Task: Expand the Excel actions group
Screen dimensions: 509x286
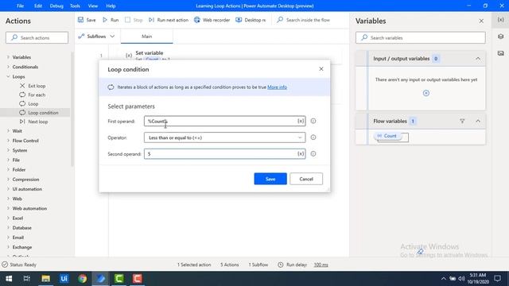Action: [x=17, y=218]
